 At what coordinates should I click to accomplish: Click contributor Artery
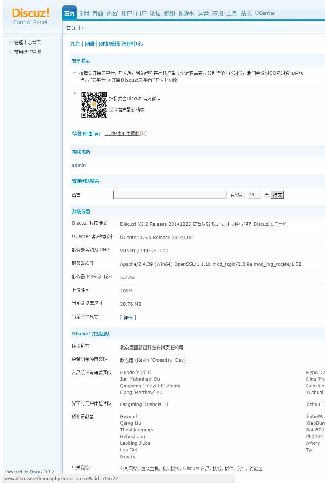313,443
